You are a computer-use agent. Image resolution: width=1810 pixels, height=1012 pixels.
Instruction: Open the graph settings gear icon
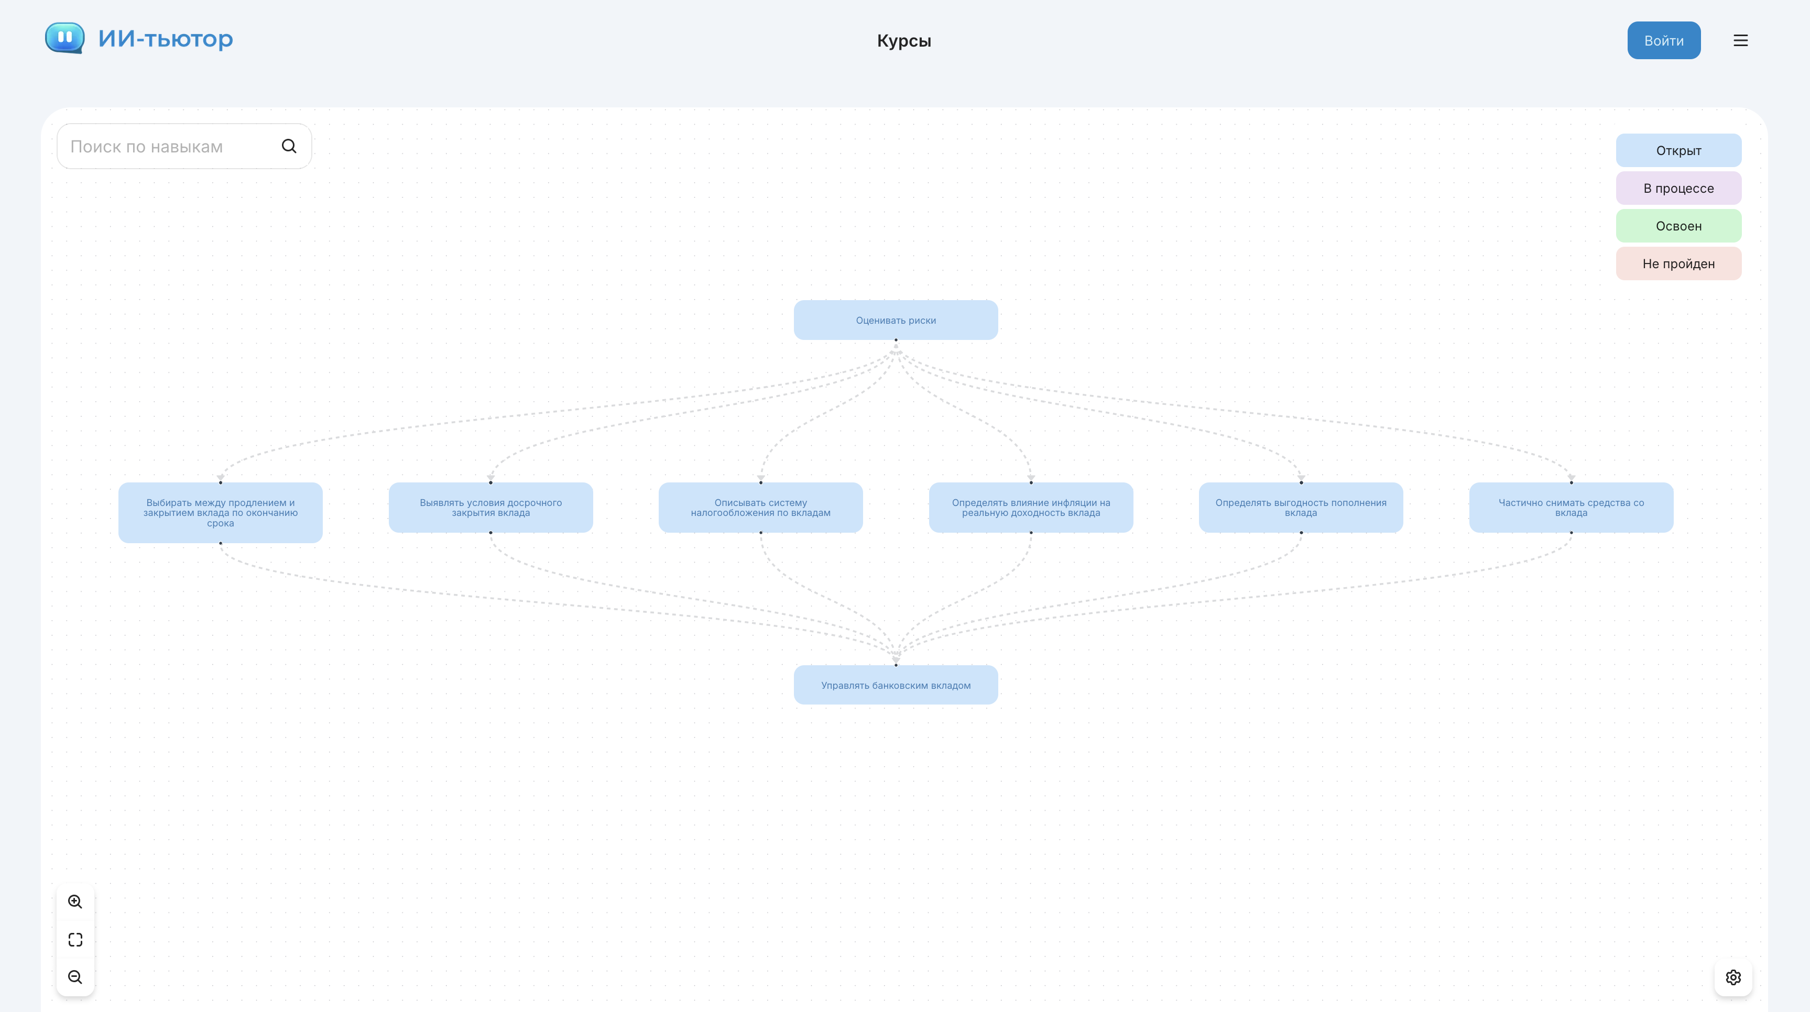click(x=1733, y=977)
